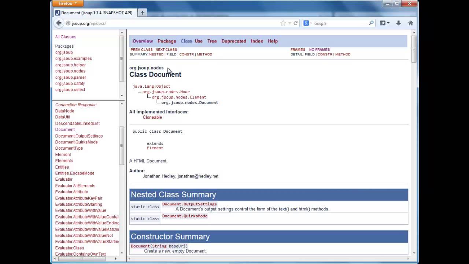
Task: Open the org.jsoup.nodes package link
Action: (70, 71)
